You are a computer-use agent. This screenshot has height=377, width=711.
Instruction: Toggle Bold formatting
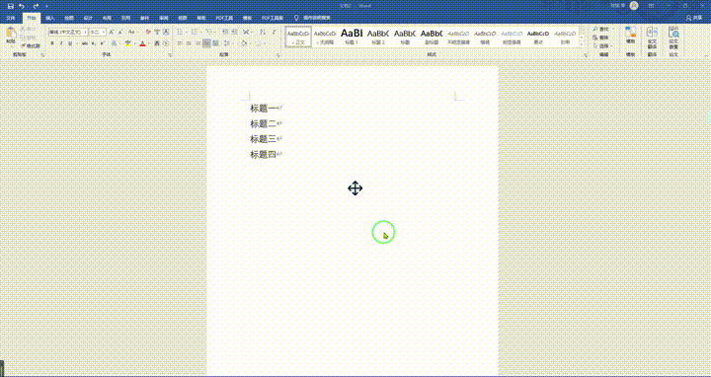coord(52,43)
